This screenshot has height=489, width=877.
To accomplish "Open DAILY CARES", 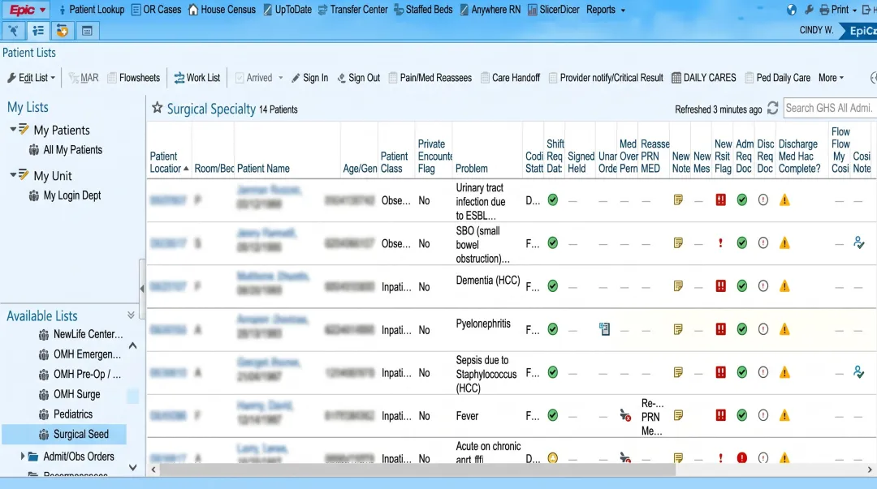I will tap(703, 78).
